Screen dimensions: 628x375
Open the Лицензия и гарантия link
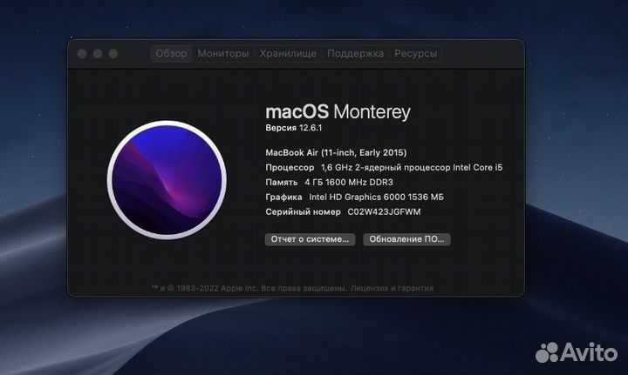pos(392,288)
